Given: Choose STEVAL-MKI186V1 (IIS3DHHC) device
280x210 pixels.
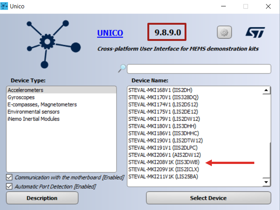Looking at the screenshot, I should coord(195,133).
